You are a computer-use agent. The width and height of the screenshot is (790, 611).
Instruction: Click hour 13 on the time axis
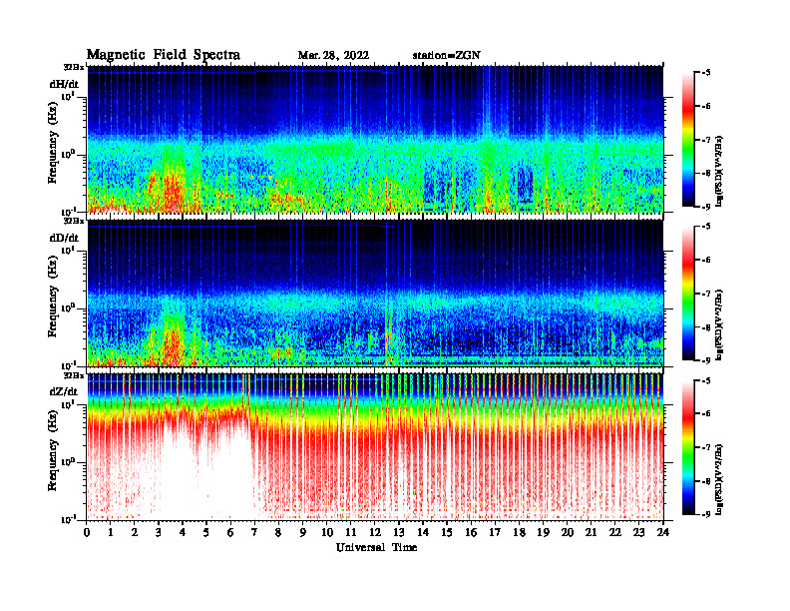pos(399,533)
